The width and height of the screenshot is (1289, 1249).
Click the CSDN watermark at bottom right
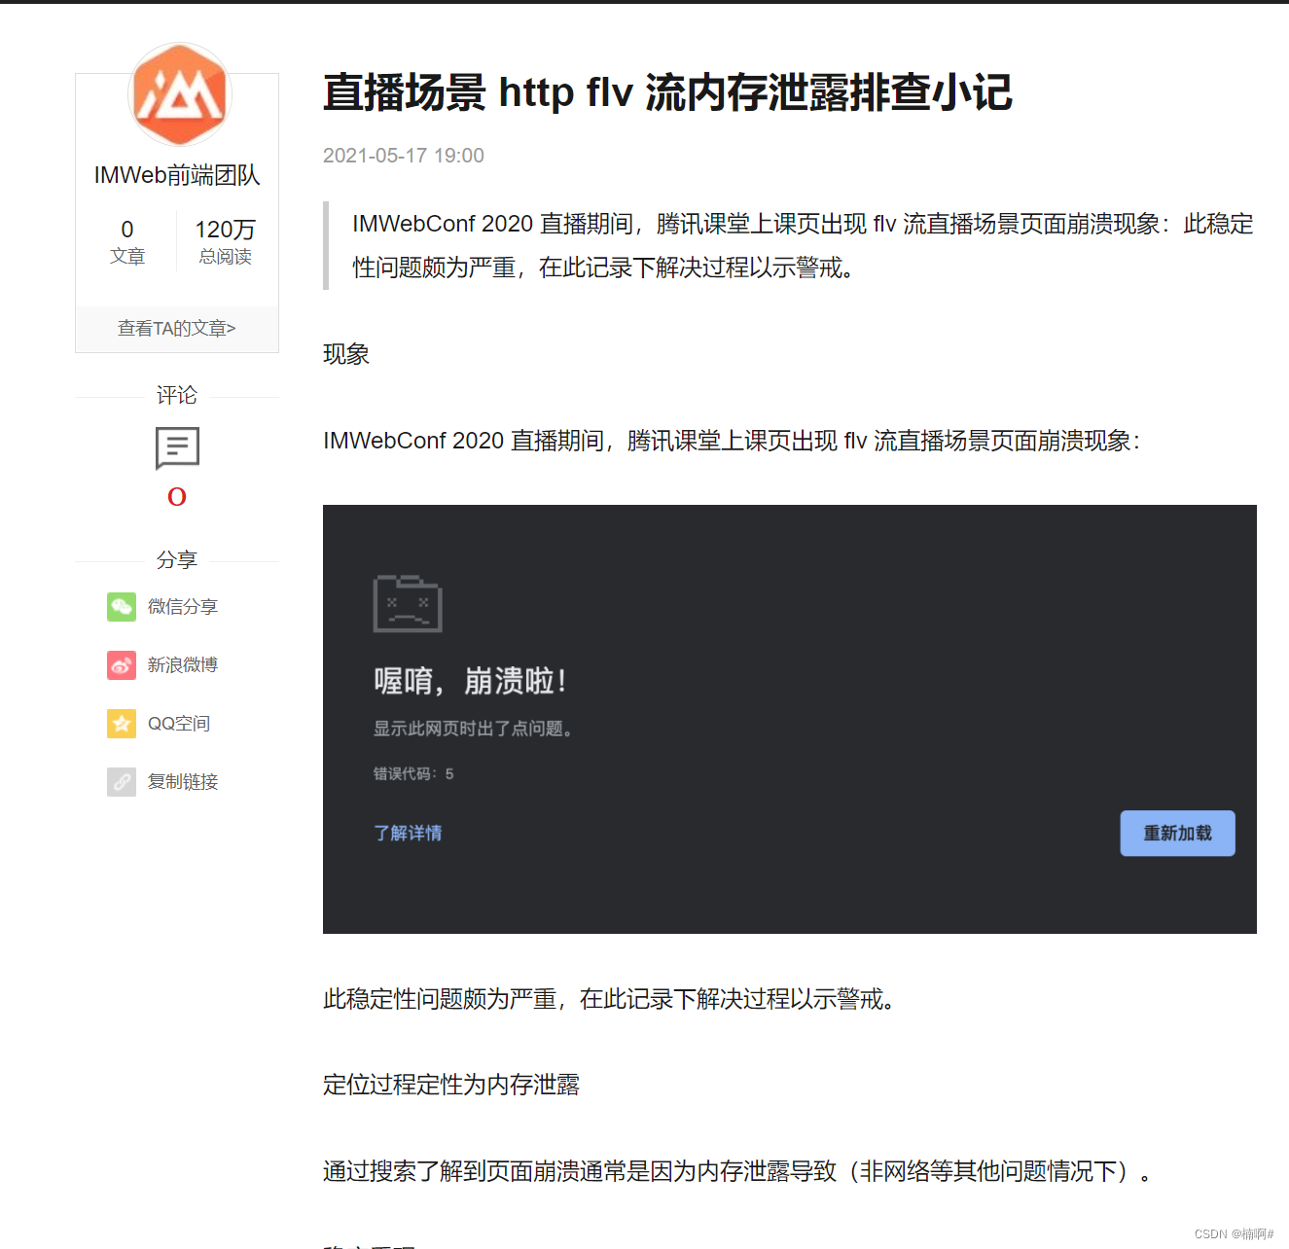(x=1233, y=1231)
